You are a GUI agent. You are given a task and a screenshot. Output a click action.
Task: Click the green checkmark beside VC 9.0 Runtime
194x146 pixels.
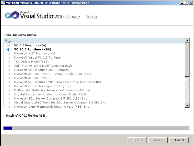(x=8, y=45)
